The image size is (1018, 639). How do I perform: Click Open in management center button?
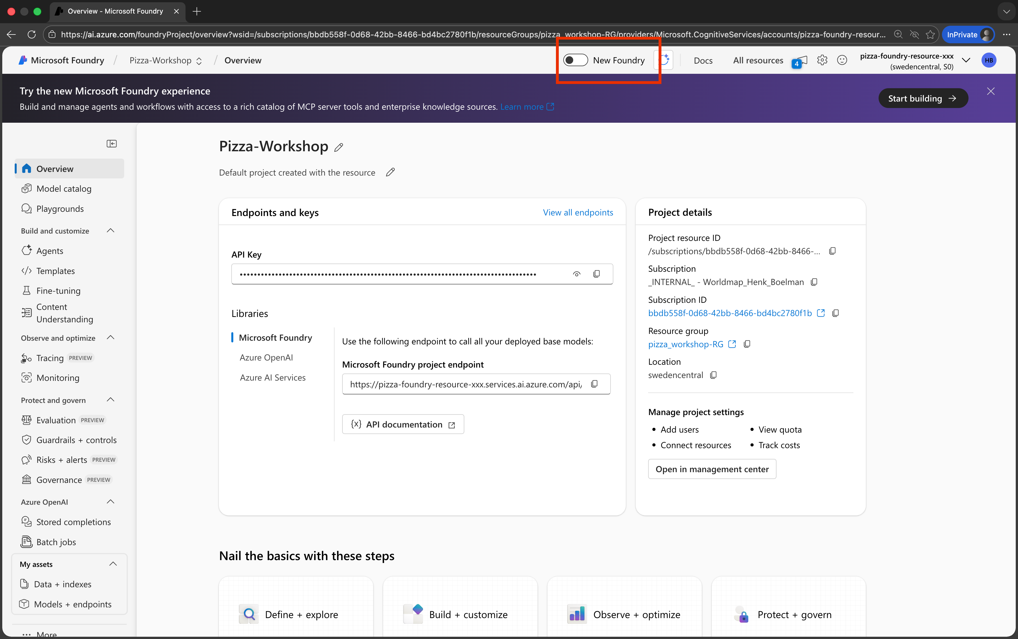[x=712, y=469]
